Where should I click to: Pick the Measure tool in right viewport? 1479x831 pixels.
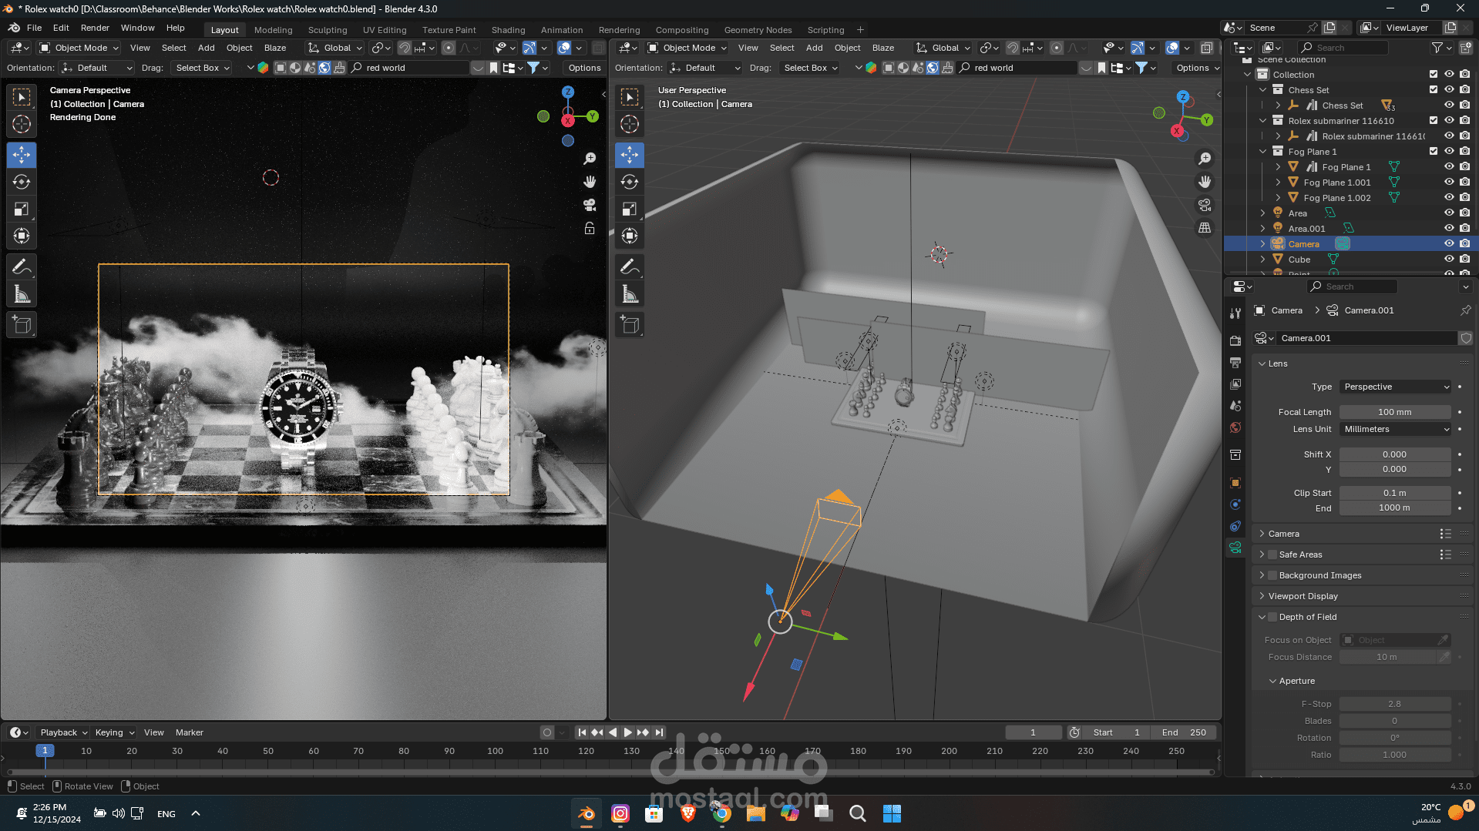[x=630, y=294]
